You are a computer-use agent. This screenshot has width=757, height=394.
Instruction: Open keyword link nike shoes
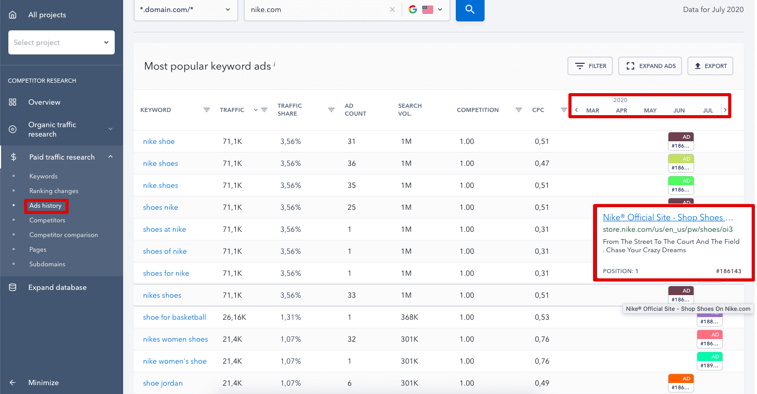click(x=160, y=163)
